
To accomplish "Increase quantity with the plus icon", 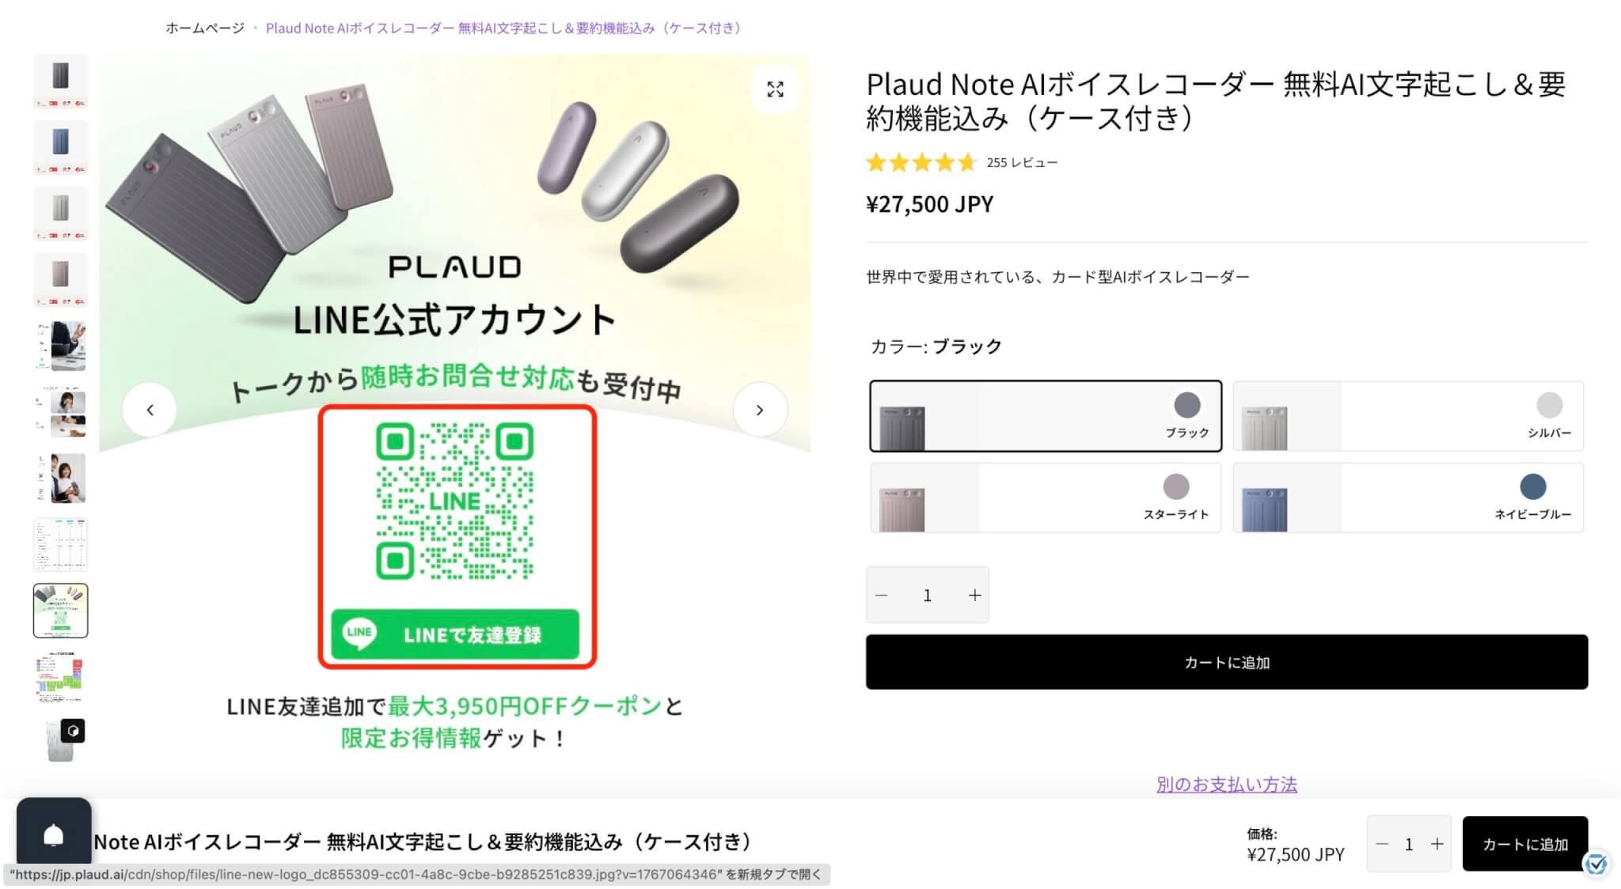I will pos(974,595).
